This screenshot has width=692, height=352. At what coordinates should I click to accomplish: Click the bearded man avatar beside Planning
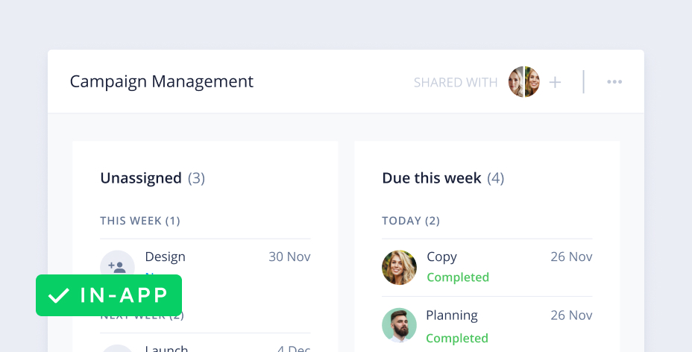tap(399, 325)
